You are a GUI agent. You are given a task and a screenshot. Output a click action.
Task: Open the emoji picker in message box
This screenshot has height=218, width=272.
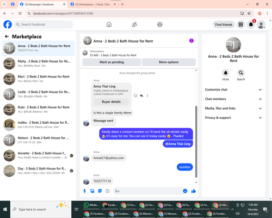[185, 191]
